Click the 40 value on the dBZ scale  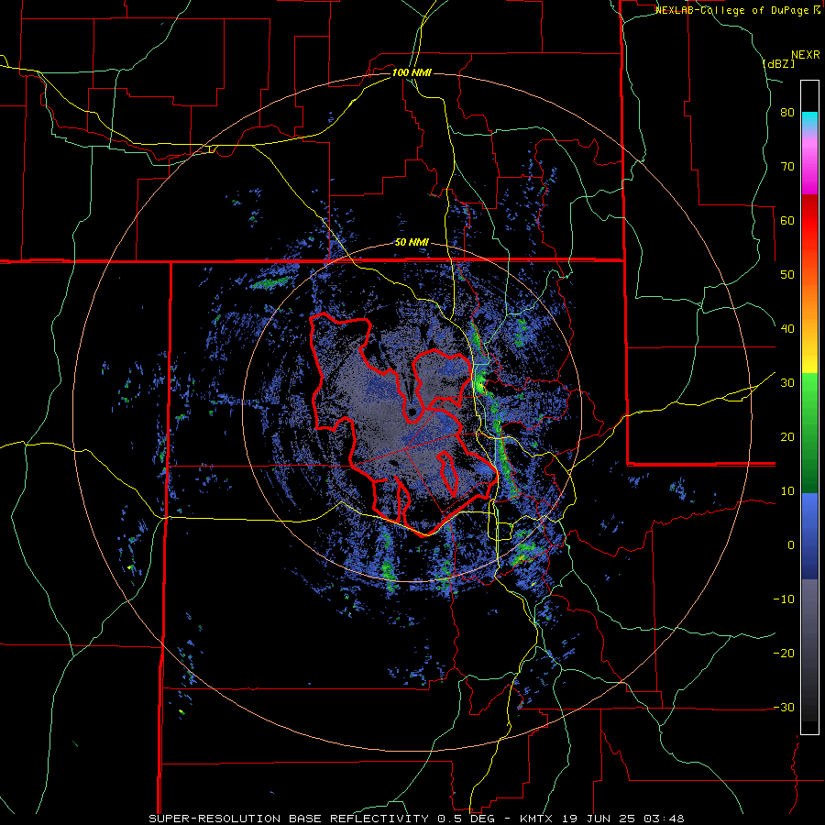click(787, 329)
